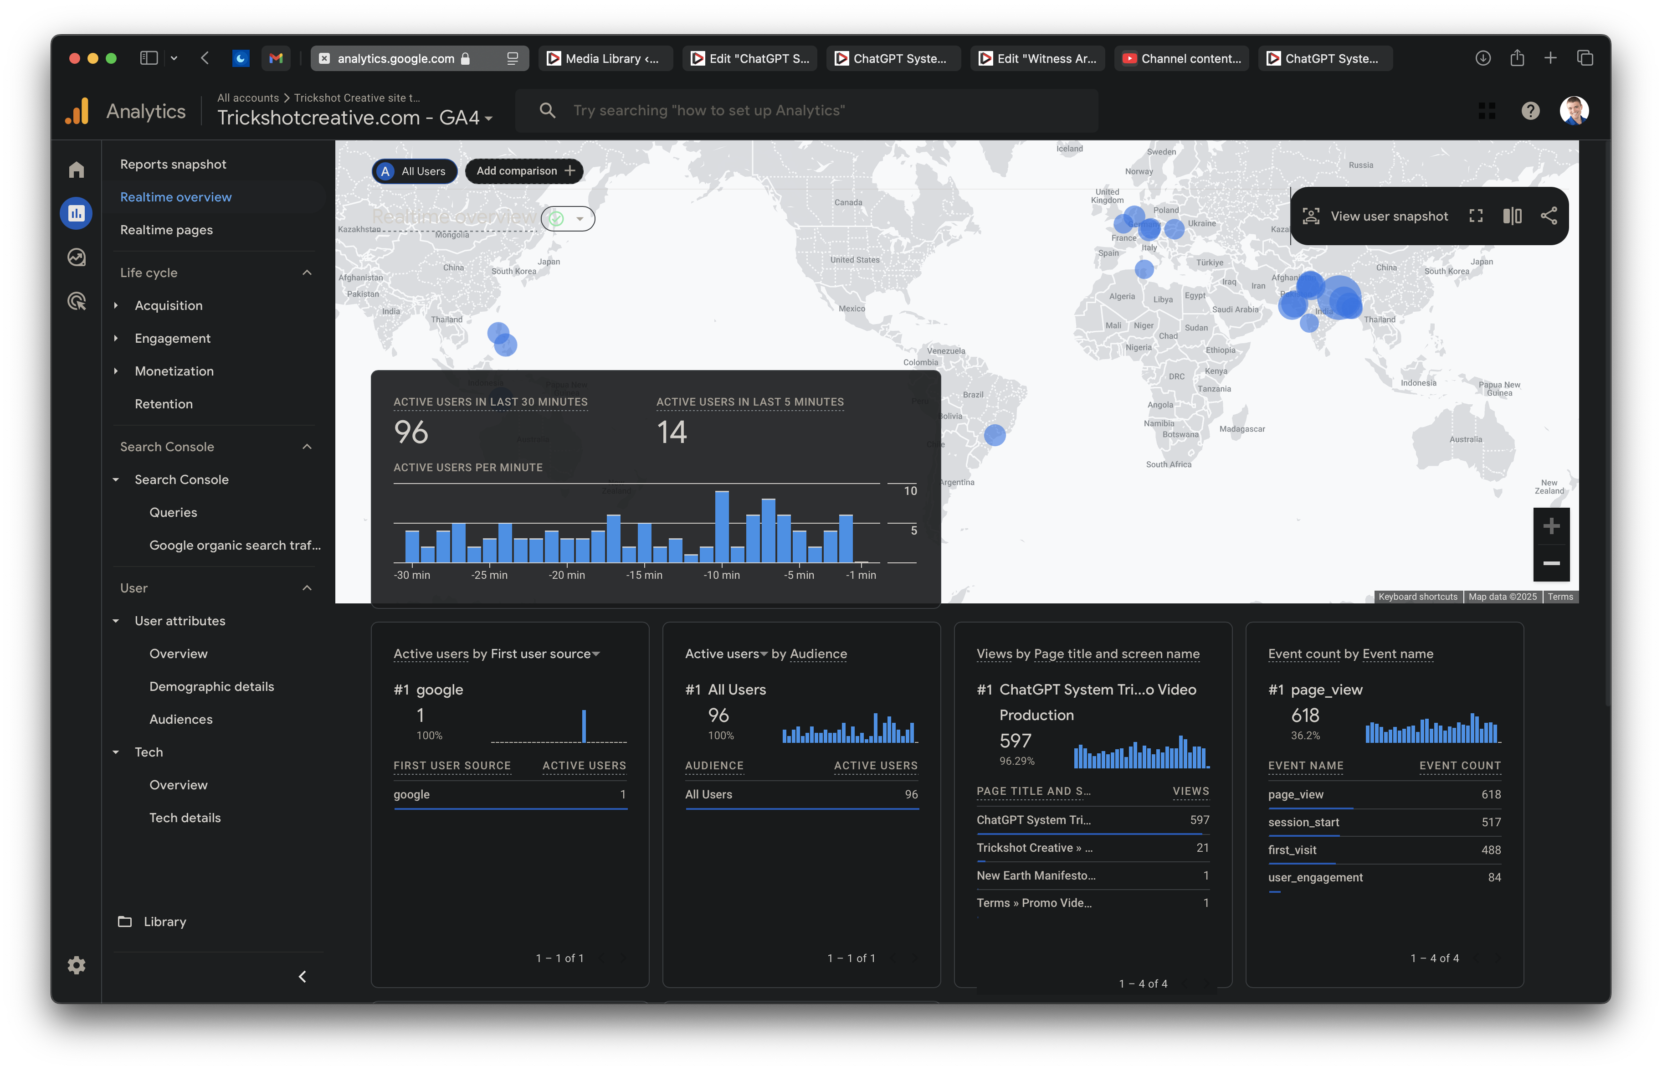The image size is (1662, 1071).
Task: Collapse the User attributes tree
Action: coord(116,621)
